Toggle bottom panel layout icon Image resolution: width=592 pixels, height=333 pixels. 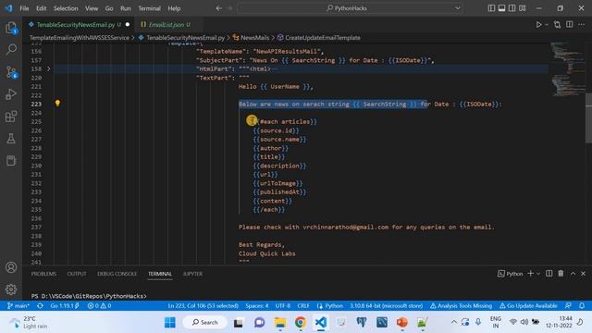[501, 8]
